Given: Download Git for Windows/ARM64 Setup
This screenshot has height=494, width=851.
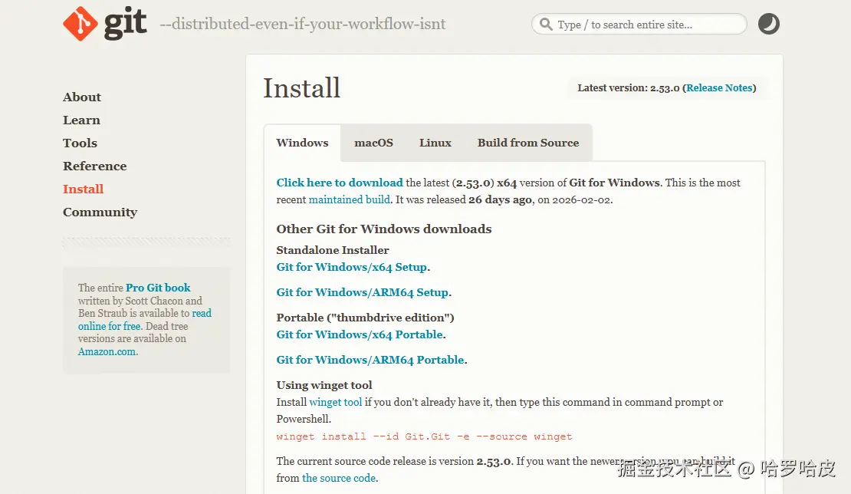Looking at the screenshot, I should (x=363, y=292).
